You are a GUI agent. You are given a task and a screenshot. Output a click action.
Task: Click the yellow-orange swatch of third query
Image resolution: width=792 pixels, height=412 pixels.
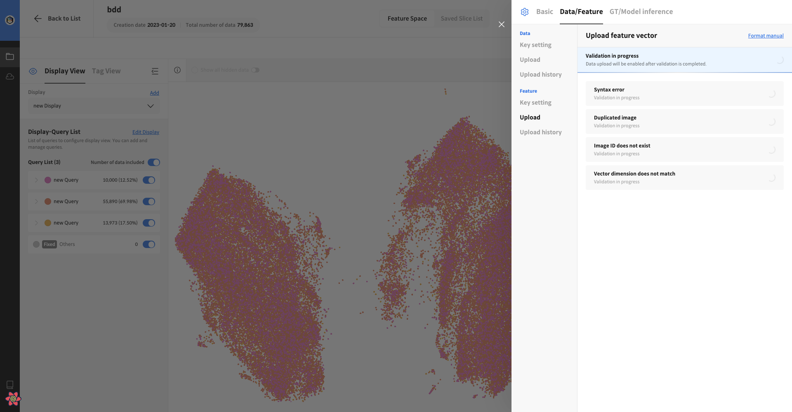[48, 223]
